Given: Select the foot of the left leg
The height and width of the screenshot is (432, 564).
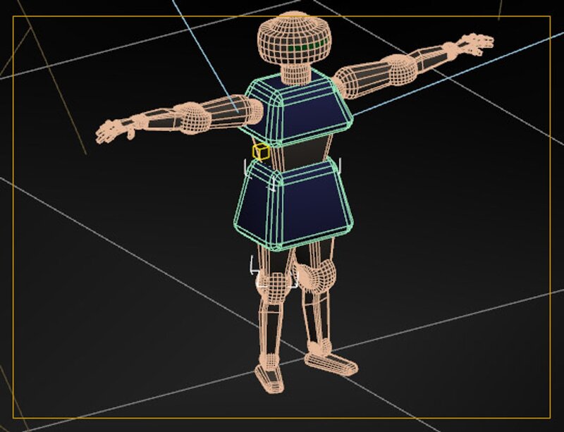Looking at the screenshot, I should [x=269, y=377].
